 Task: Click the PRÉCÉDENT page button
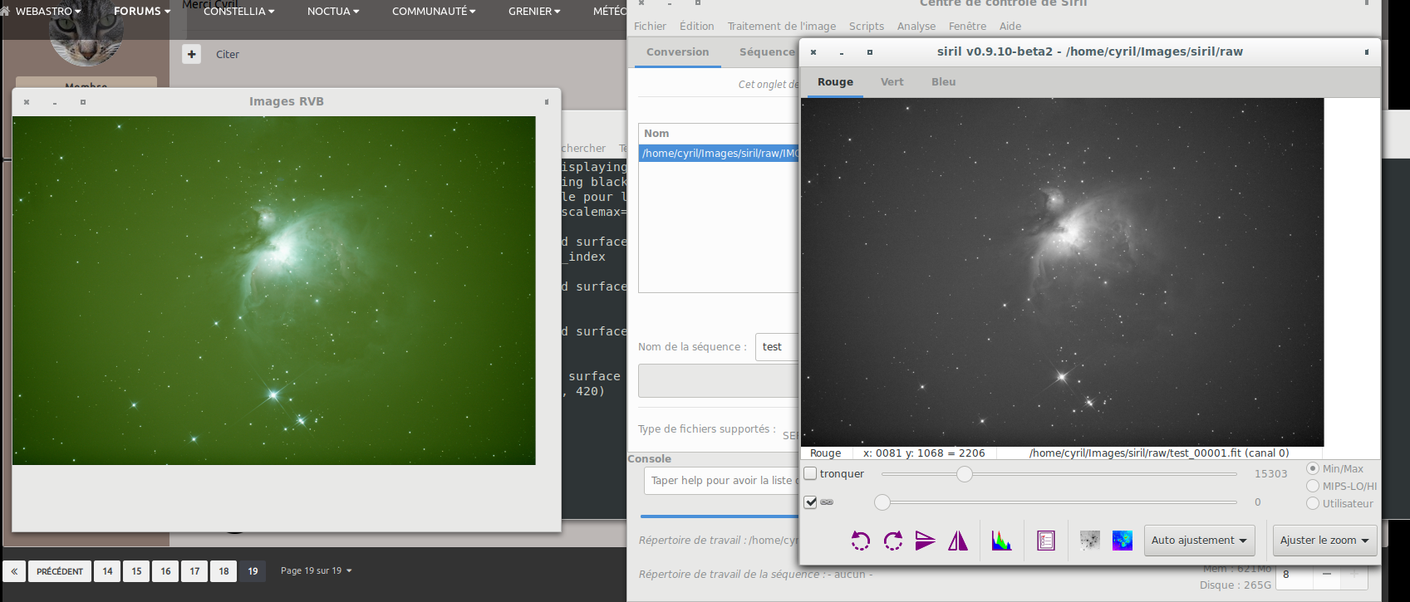click(60, 571)
